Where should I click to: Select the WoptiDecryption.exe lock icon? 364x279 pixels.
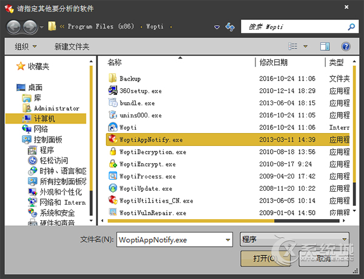(113, 151)
